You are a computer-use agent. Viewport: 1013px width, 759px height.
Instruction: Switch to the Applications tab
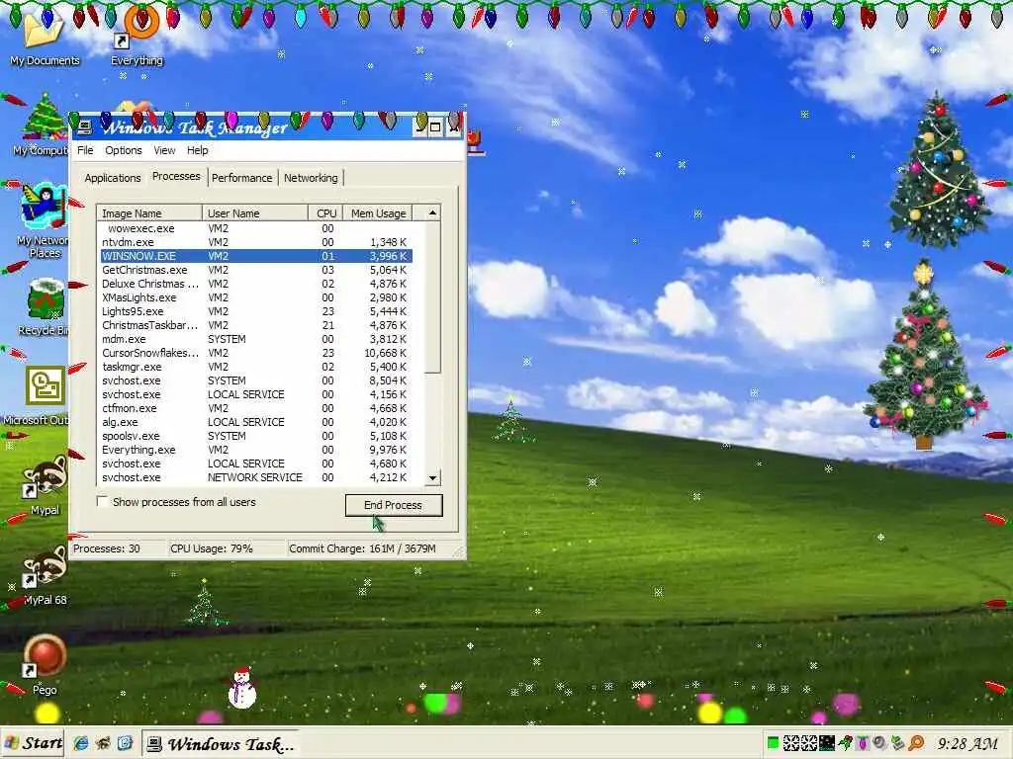pos(113,178)
